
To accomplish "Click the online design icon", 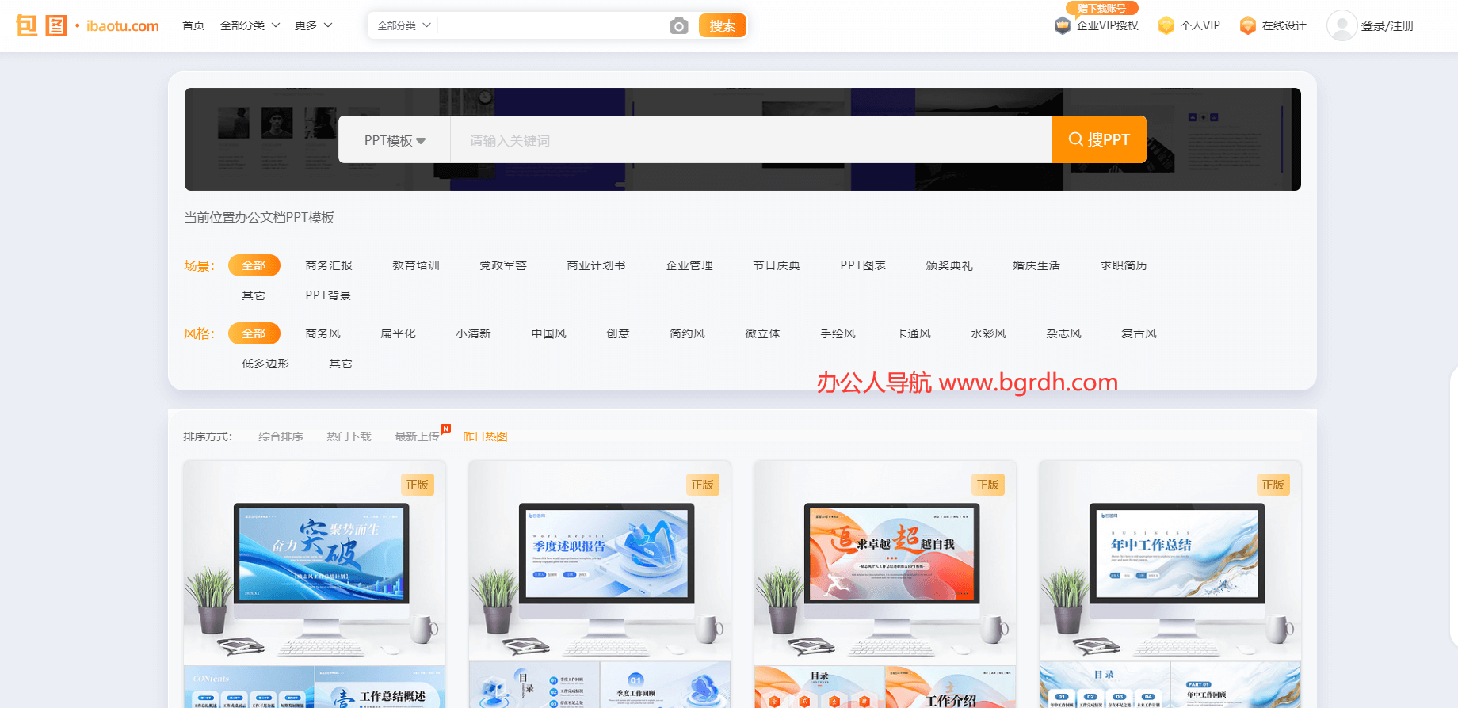I will tap(1247, 26).
